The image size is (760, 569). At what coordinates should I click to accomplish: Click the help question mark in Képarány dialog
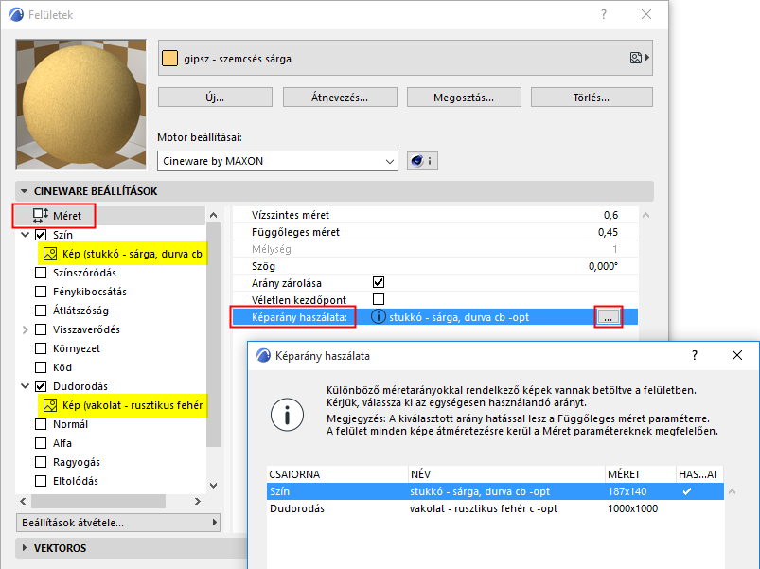pyautogui.click(x=695, y=355)
